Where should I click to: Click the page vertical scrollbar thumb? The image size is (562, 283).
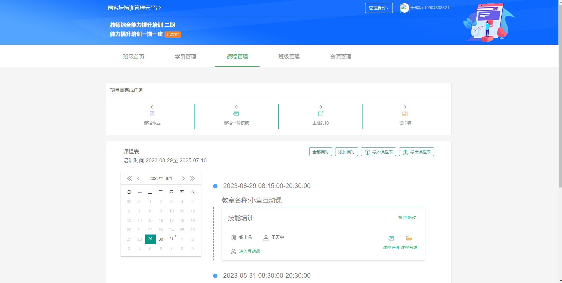click(560, 94)
